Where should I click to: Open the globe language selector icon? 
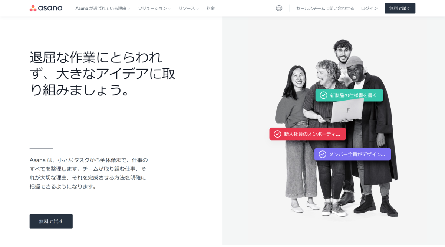click(x=279, y=8)
